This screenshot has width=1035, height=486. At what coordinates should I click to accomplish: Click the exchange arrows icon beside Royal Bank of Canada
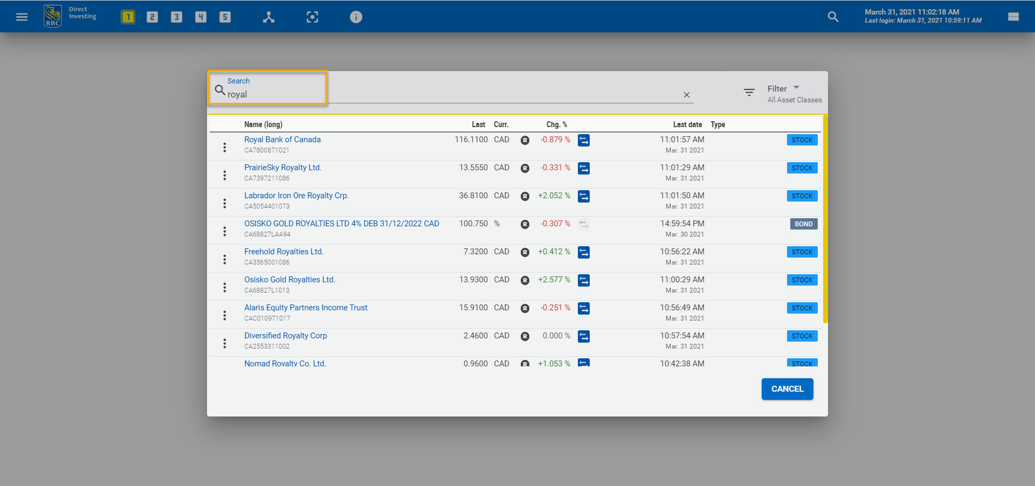click(x=584, y=140)
